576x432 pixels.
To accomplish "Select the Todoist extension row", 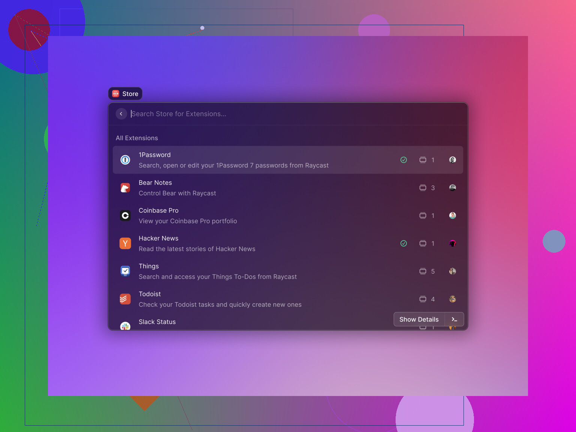I will click(262, 299).
